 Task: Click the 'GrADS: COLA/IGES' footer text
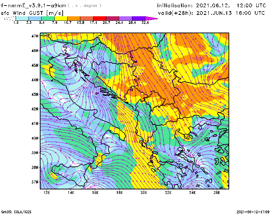click(16, 212)
